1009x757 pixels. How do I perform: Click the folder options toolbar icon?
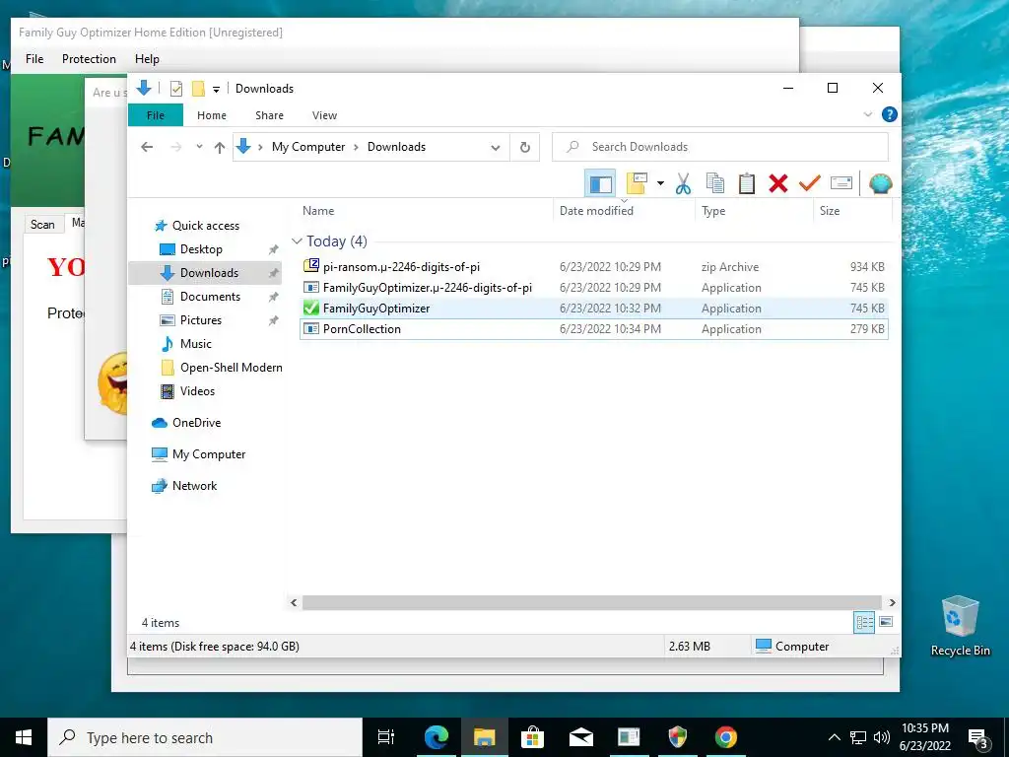point(637,183)
